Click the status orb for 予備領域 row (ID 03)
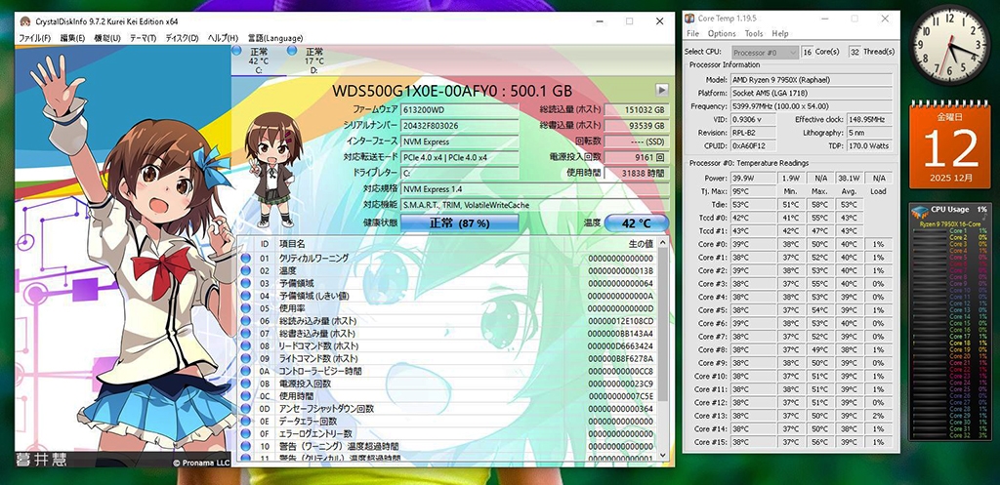 [x=246, y=283]
